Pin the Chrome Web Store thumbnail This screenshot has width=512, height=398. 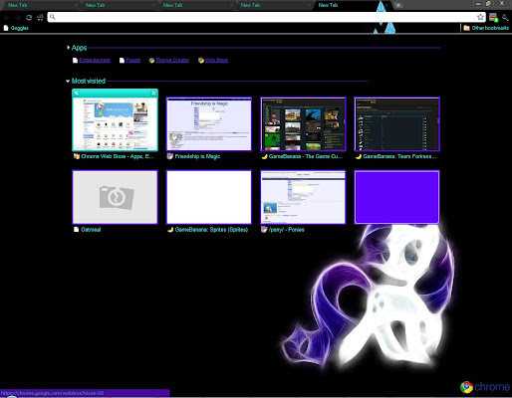click(77, 94)
